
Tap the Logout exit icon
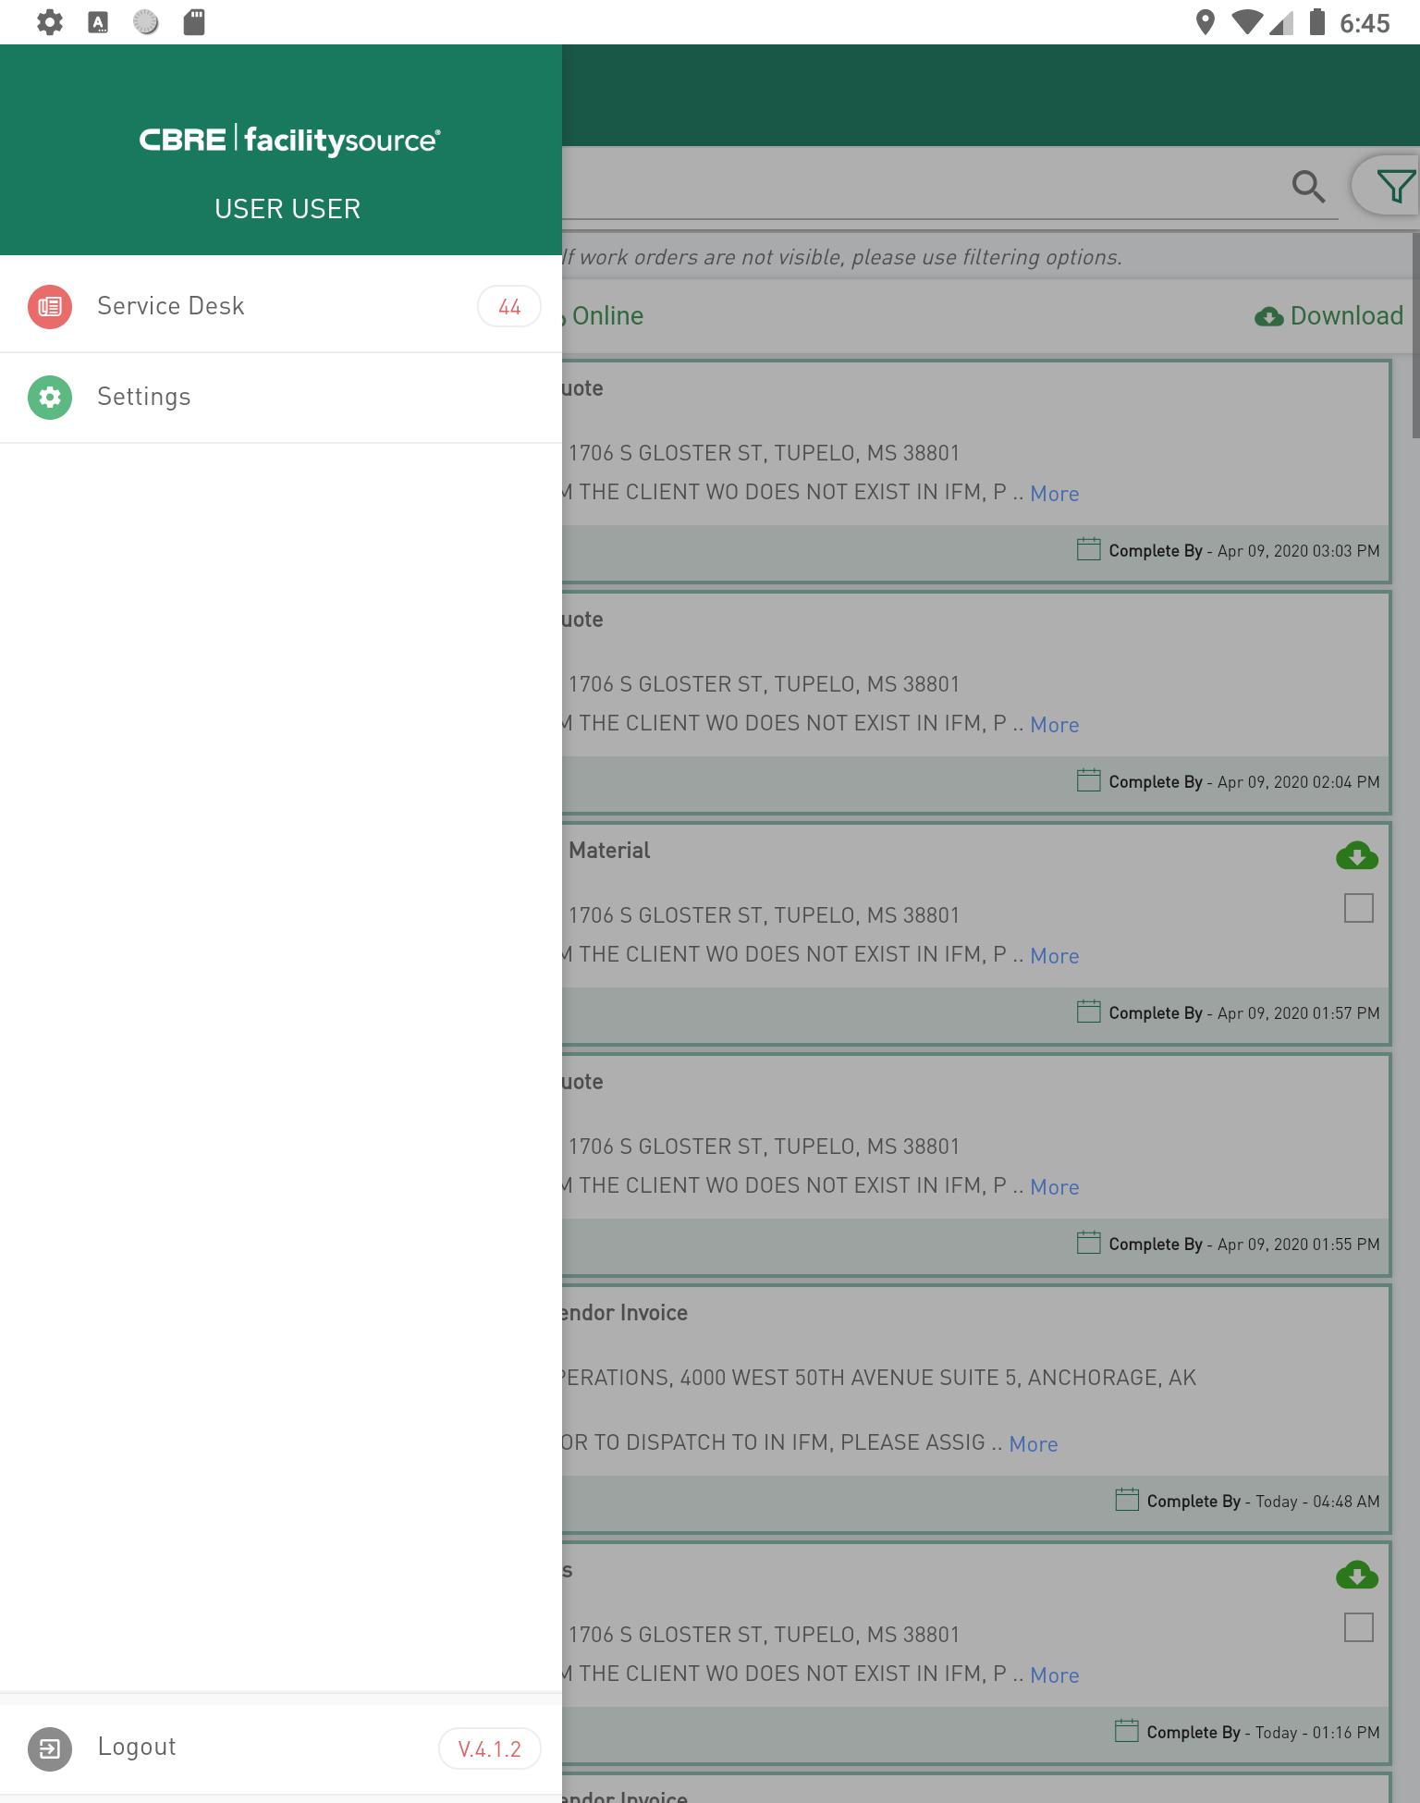tap(50, 1748)
